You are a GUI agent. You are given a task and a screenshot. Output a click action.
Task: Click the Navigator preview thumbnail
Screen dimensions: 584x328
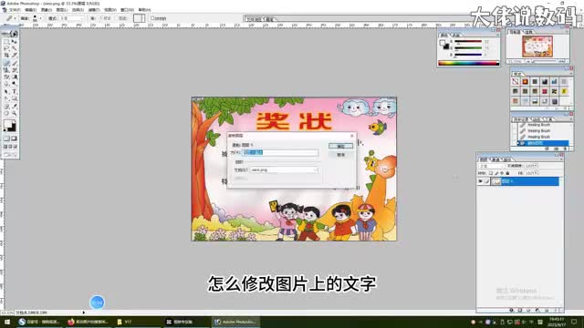[x=537, y=46]
